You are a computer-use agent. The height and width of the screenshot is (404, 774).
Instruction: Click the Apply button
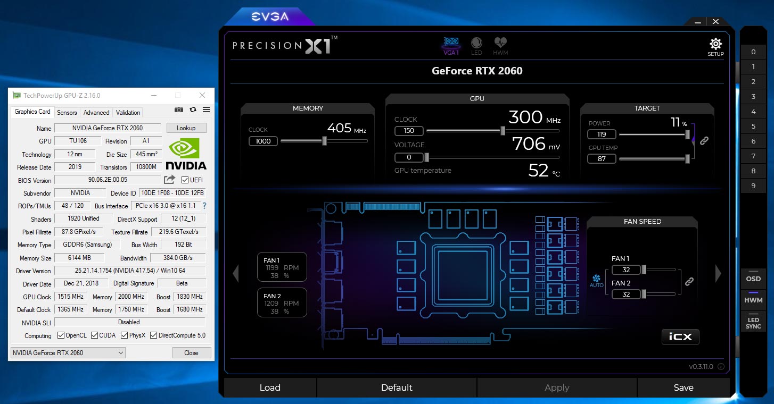click(557, 388)
